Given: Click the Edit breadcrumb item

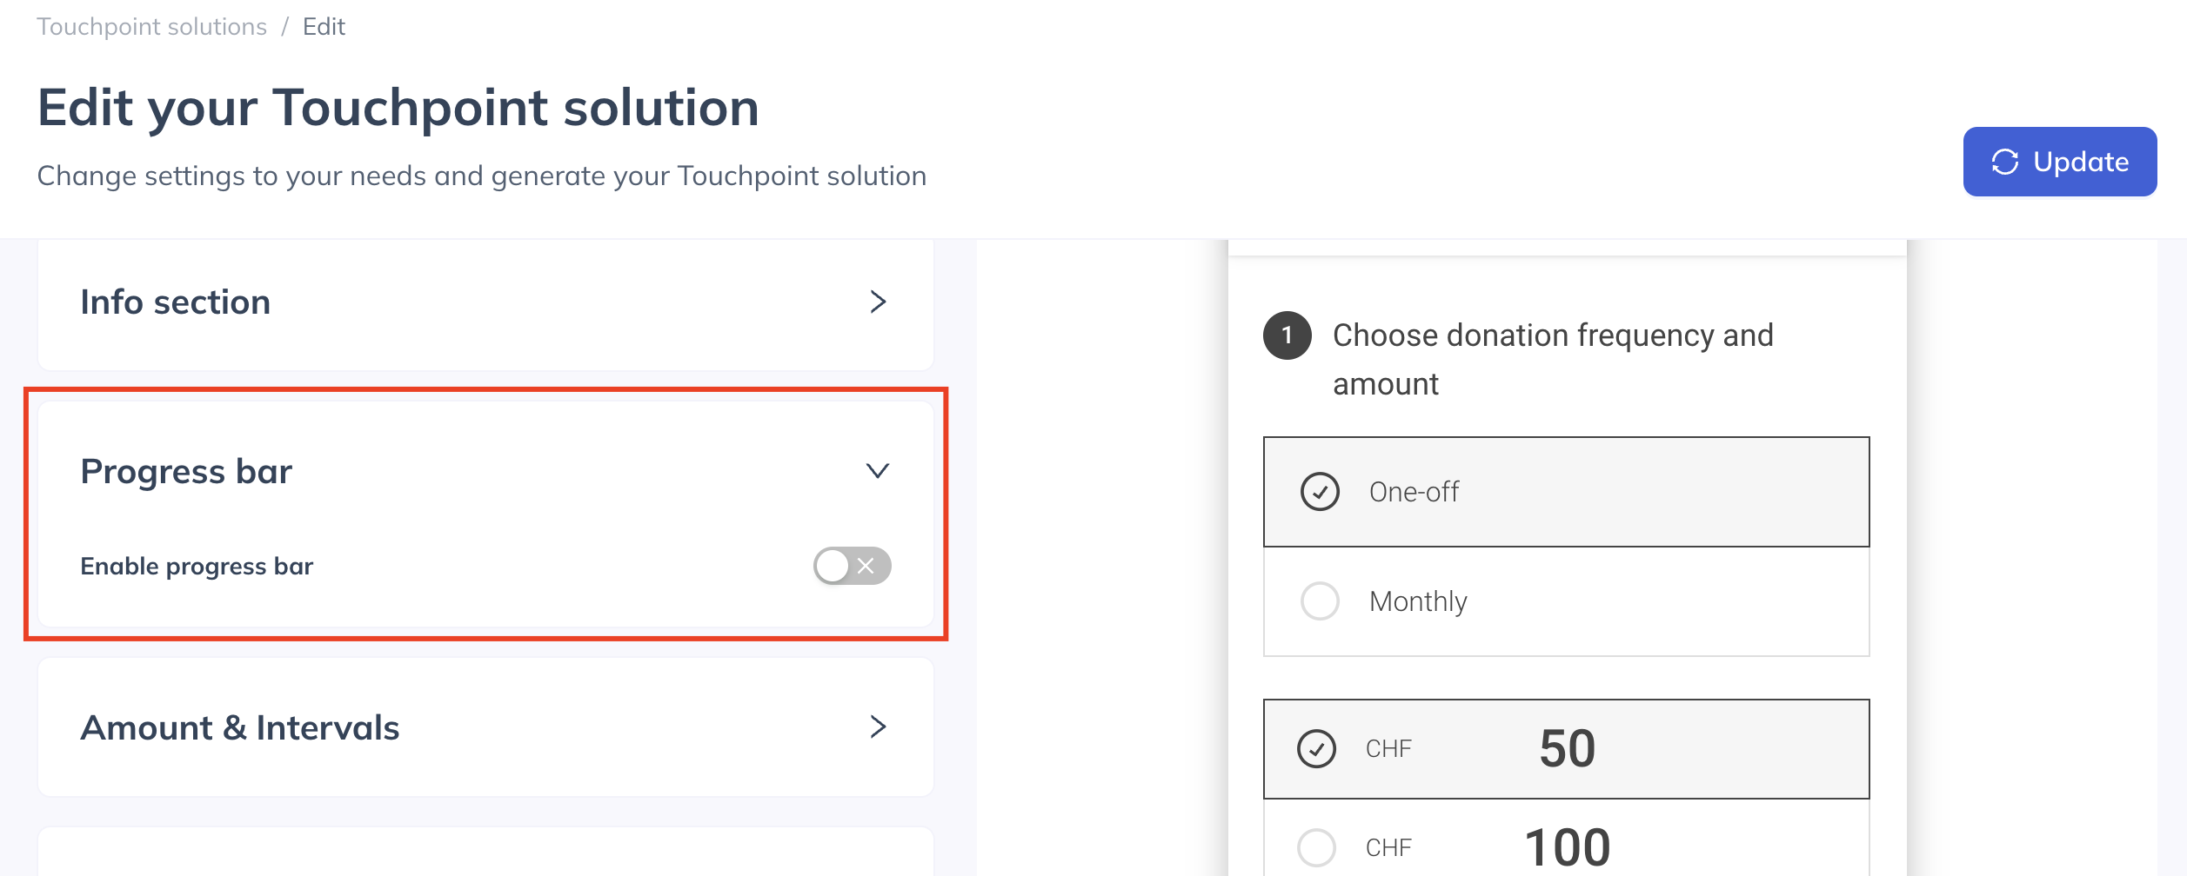Looking at the screenshot, I should (324, 27).
